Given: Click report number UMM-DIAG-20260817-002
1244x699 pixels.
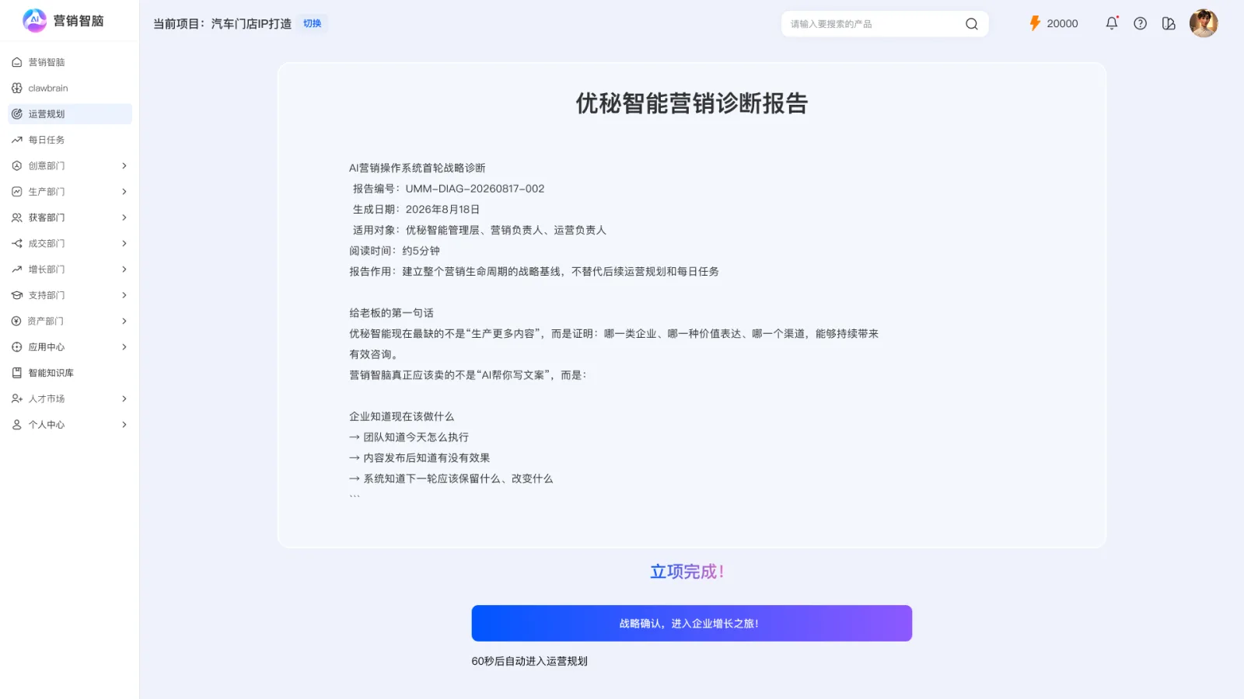Looking at the screenshot, I should click(474, 189).
